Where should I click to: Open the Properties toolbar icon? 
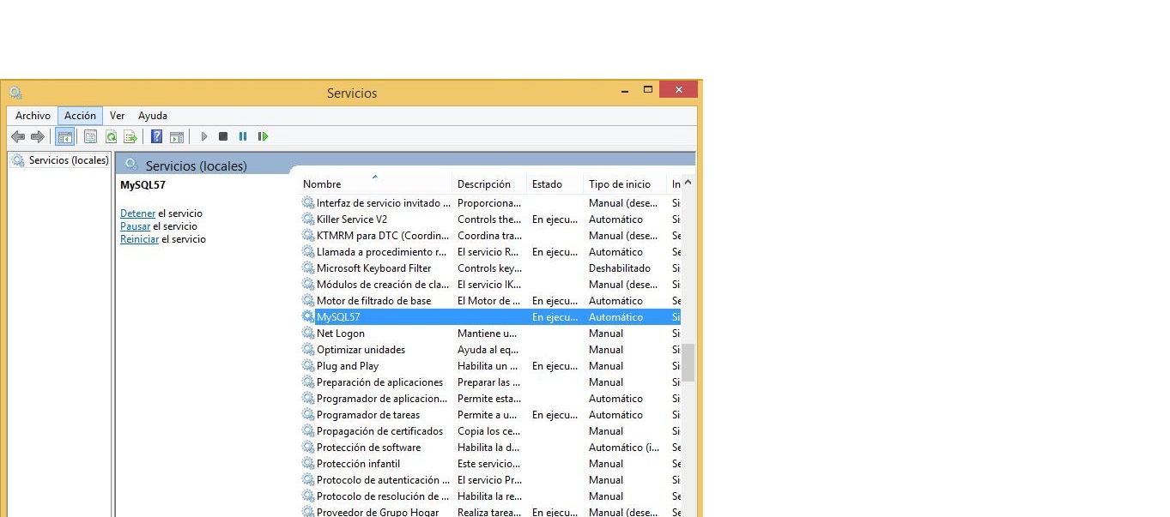(x=90, y=136)
